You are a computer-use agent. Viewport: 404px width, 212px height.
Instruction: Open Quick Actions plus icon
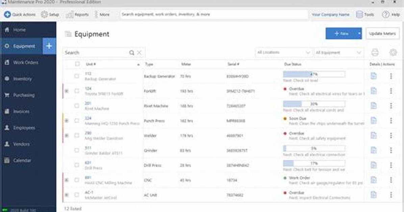pyautogui.click(x=7, y=15)
